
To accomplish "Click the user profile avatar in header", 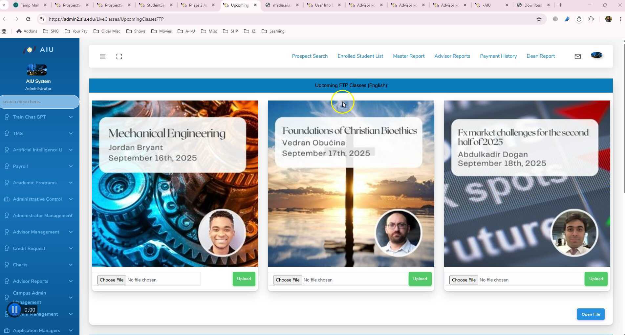I will (x=596, y=55).
